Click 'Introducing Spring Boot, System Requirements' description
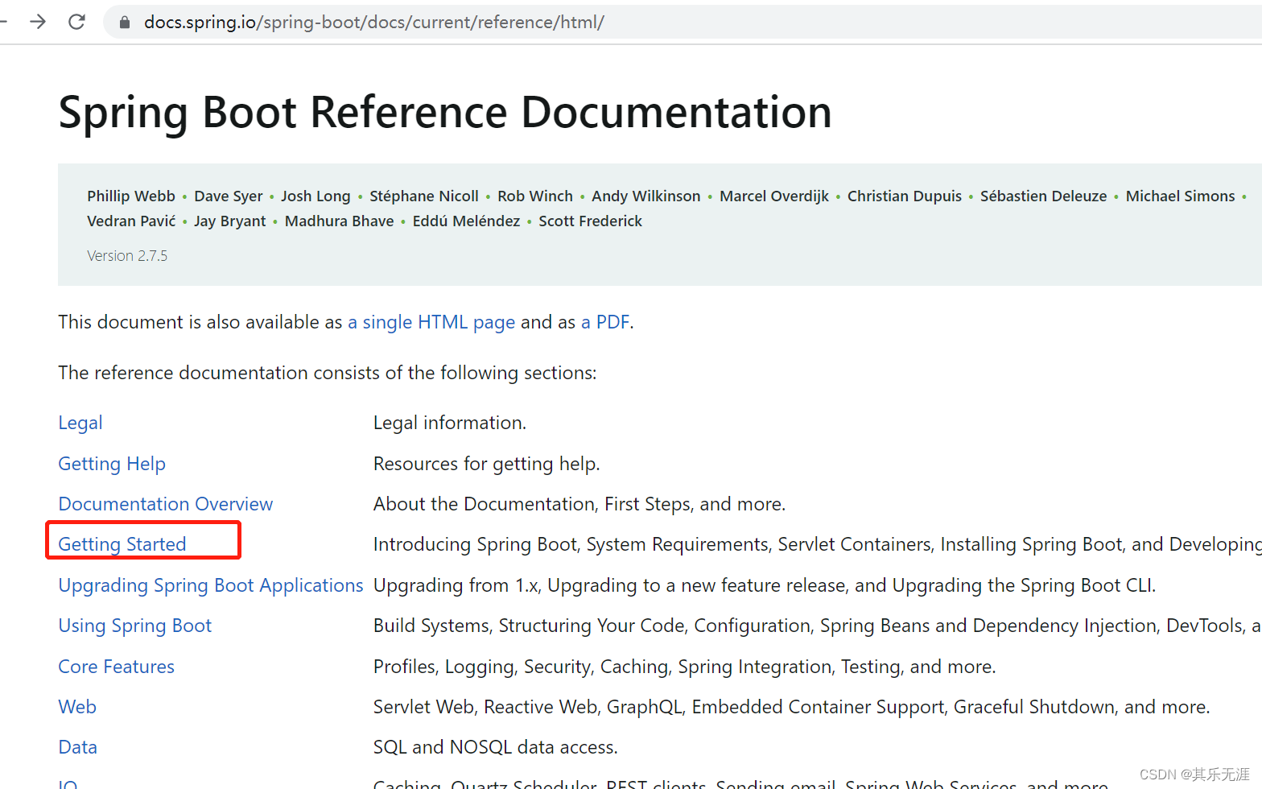Screen dimensions: 1262x789 (x=818, y=544)
